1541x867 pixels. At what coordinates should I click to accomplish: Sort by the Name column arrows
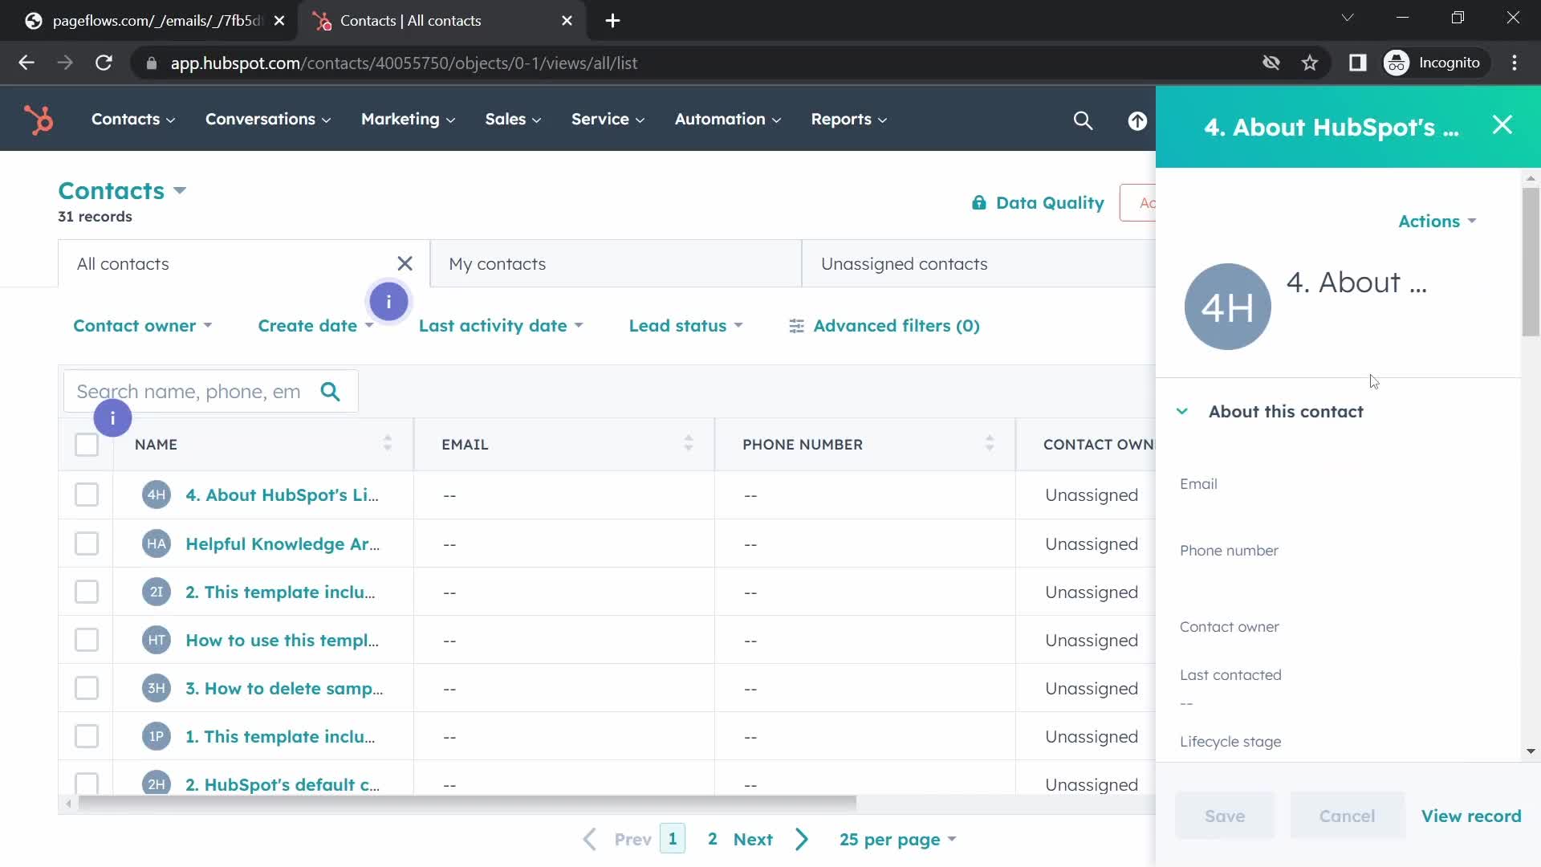click(388, 443)
